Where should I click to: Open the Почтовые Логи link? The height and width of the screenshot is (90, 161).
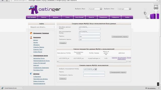38,70
